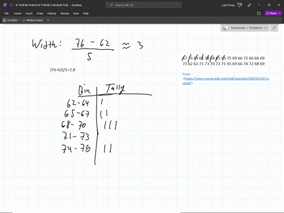The width and height of the screenshot is (284, 213).
Task: Click the OneNote app logo icon
Action: coord(5,5)
